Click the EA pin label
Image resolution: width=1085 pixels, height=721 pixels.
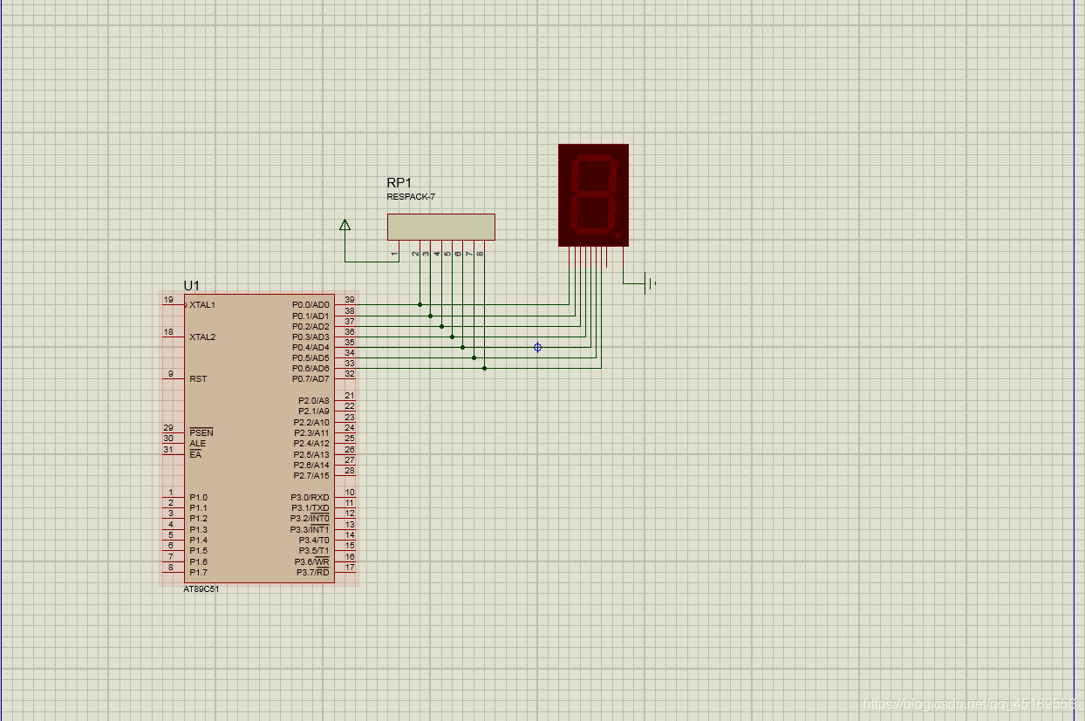[x=194, y=454]
